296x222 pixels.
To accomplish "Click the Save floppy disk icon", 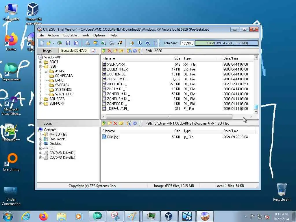I will (x=68, y=43).
